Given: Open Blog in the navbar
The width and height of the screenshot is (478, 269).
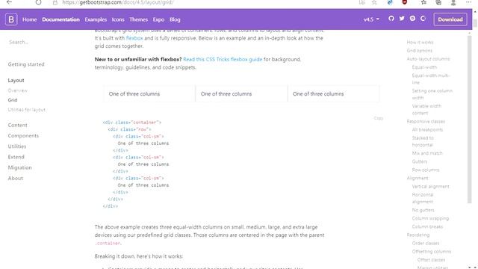Looking at the screenshot, I should [x=175, y=19].
